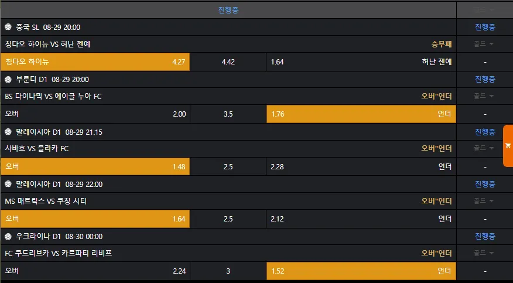Choose draw odds 4.42 for 칭다오 match
Screen dimensions: 513x283
coord(228,62)
